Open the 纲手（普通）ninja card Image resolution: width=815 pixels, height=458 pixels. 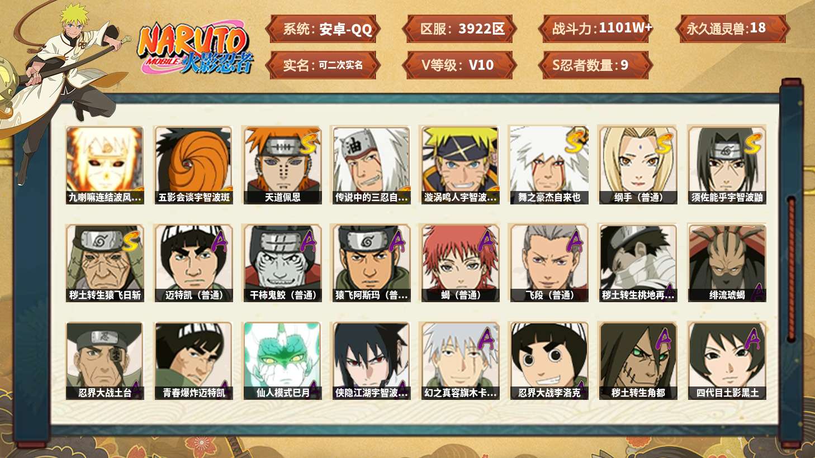click(x=638, y=165)
